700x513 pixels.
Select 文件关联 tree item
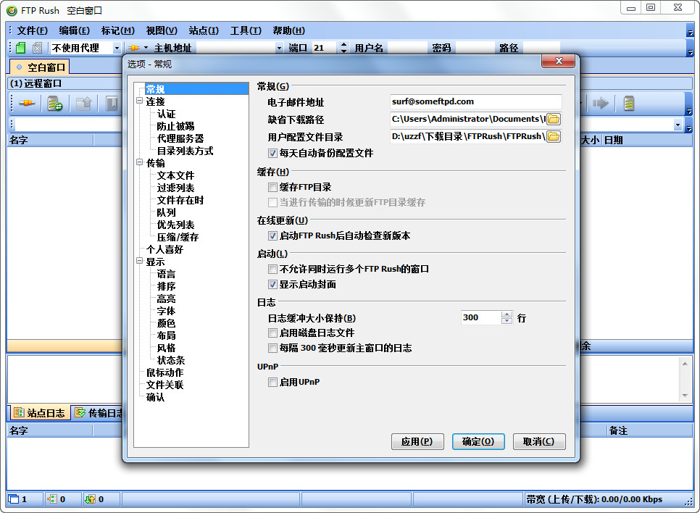pos(164,385)
